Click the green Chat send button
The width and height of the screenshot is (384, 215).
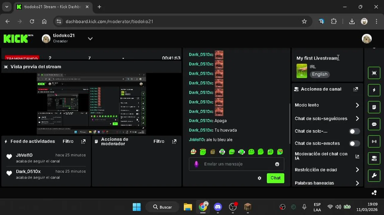(x=275, y=178)
